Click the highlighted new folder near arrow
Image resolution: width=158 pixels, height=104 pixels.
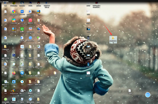pos(113,40)
